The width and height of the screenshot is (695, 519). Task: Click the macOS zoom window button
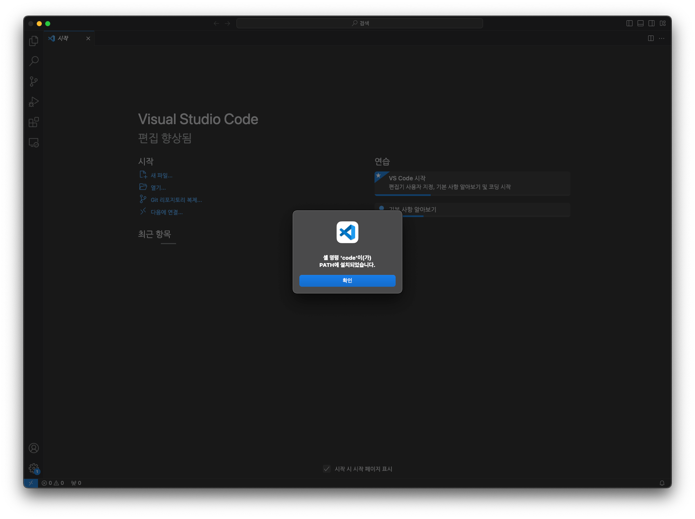[48, 24]
